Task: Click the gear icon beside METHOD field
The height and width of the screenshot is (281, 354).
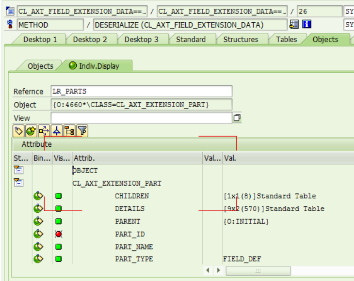Action: [x=10, y=24]
